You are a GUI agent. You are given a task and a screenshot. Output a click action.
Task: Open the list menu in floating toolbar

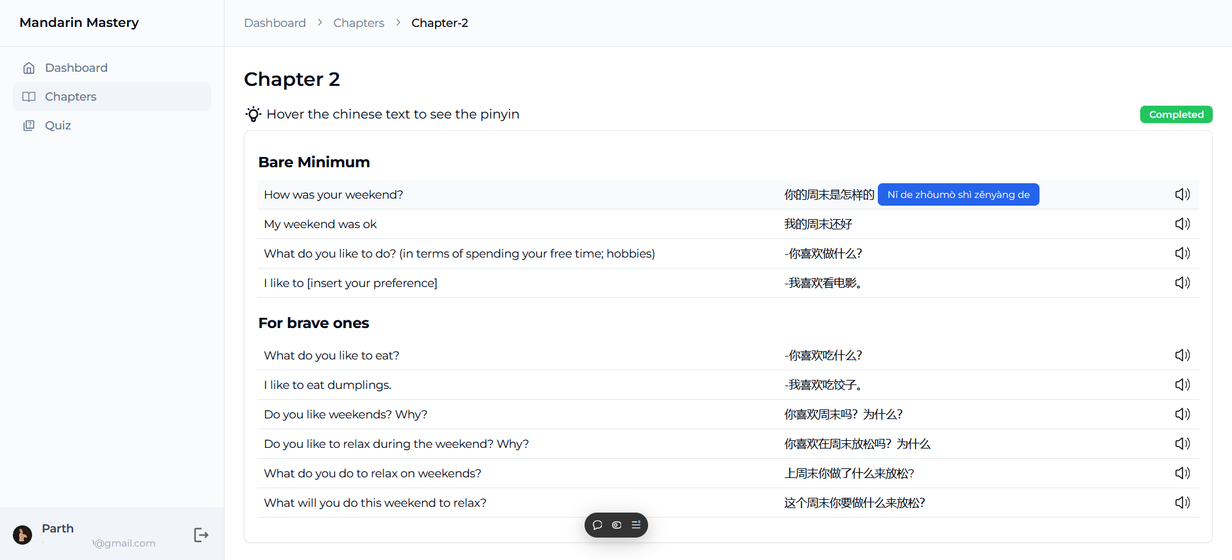coord(636,525)
